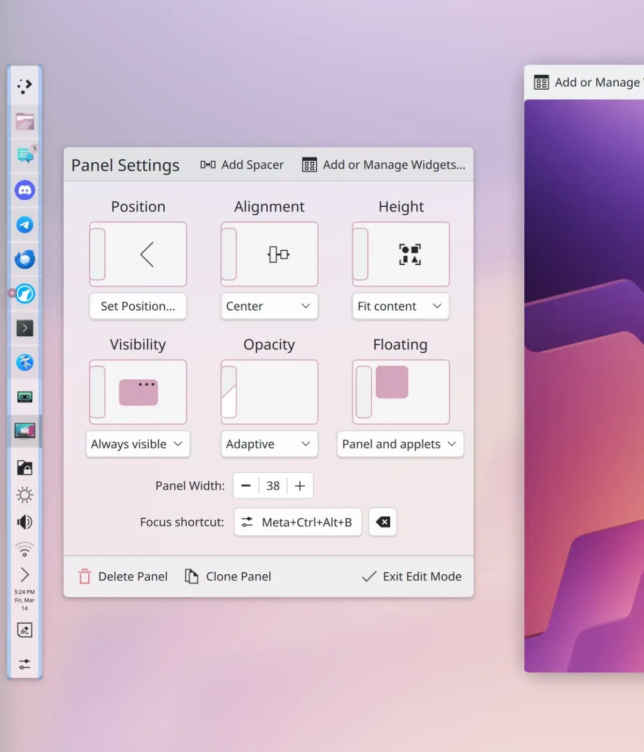Open the Discord app from the panel

(25, 190)
